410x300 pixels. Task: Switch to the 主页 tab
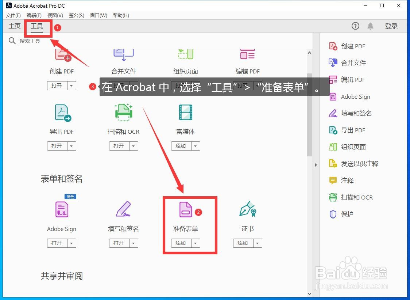[15, 26]
